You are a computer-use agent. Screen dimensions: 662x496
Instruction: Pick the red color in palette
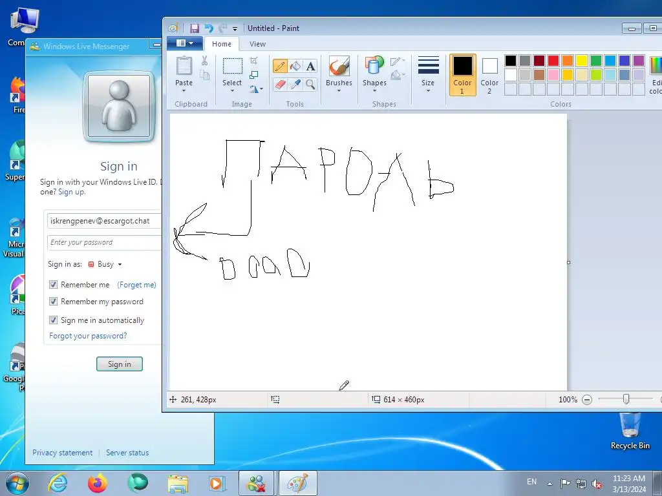click(x=553, y=60)
